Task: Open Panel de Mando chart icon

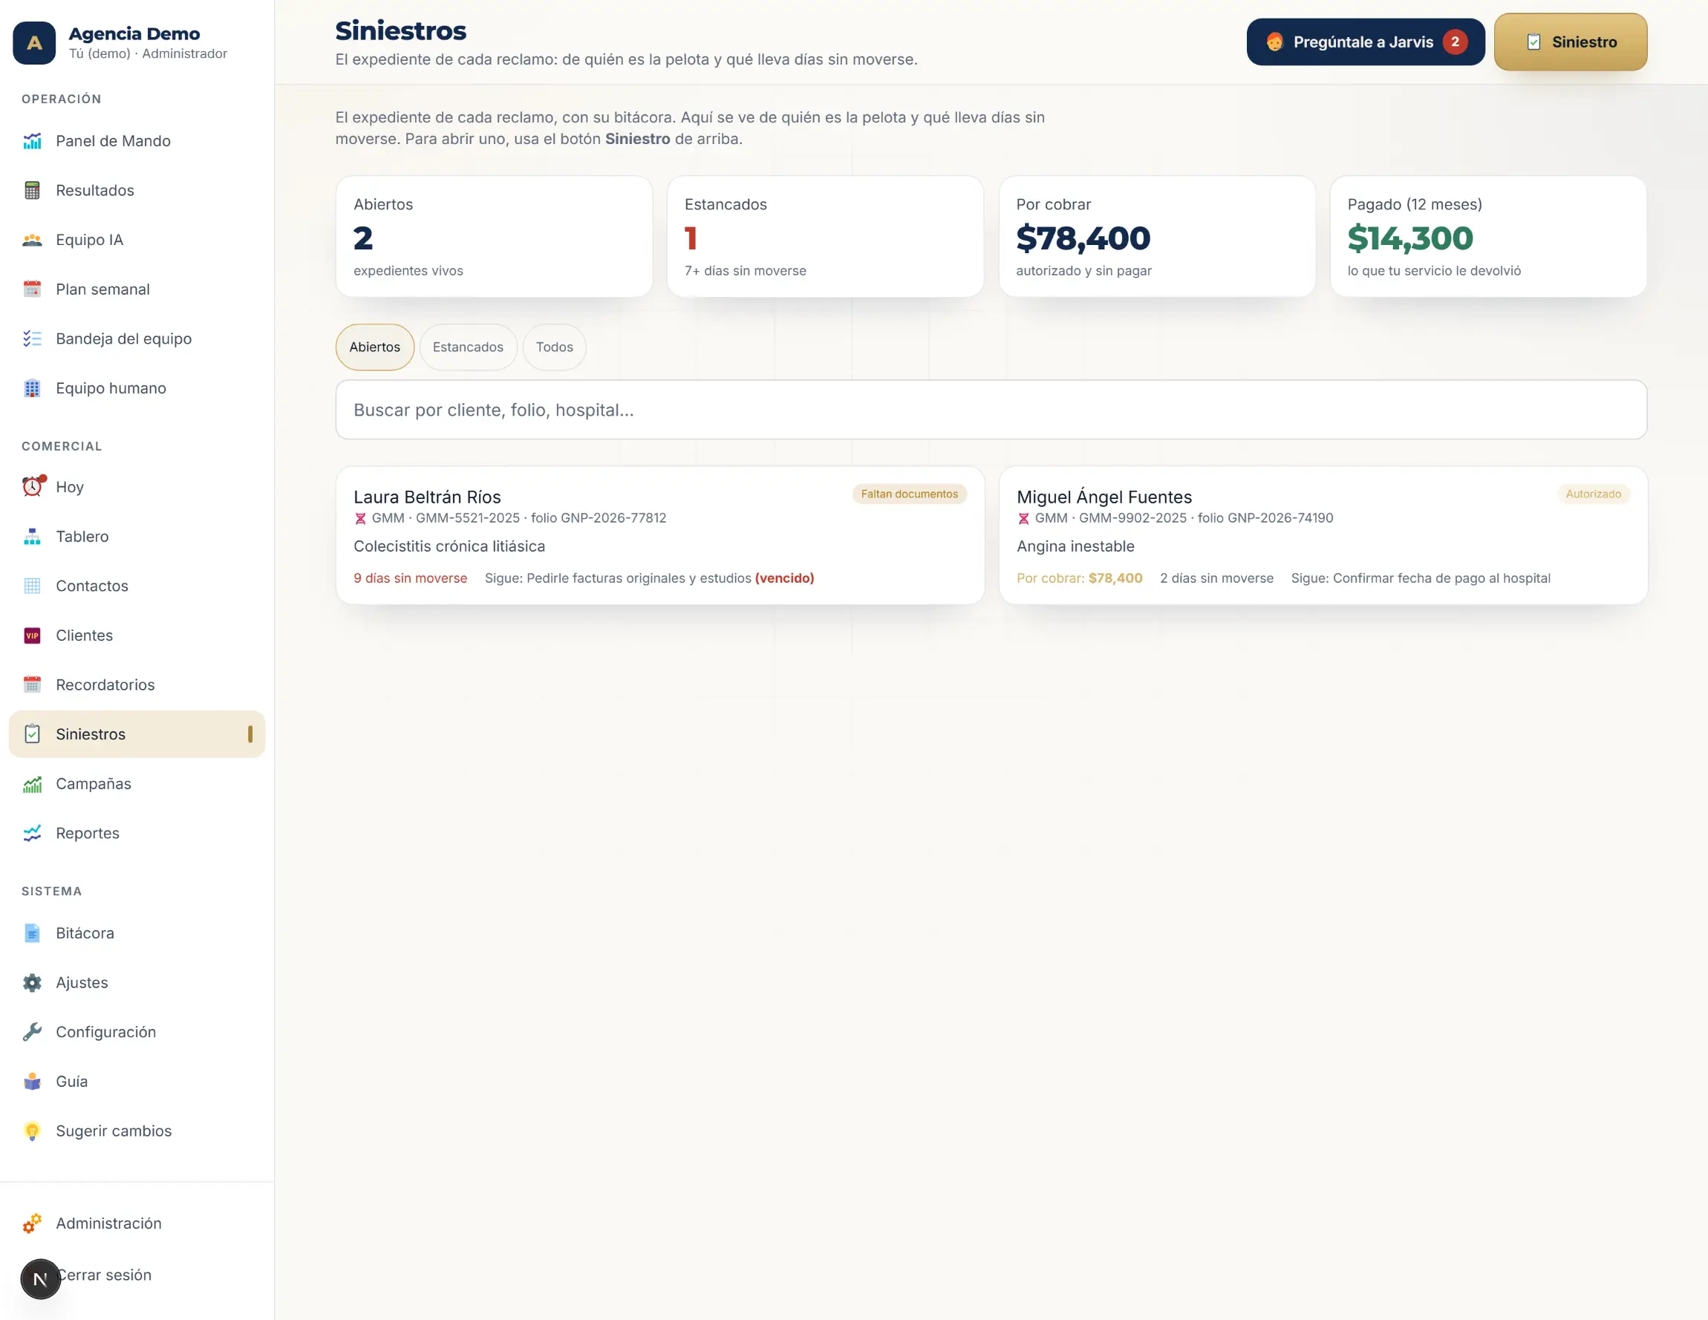Action: pyautogui.click(x=32, y=141)
